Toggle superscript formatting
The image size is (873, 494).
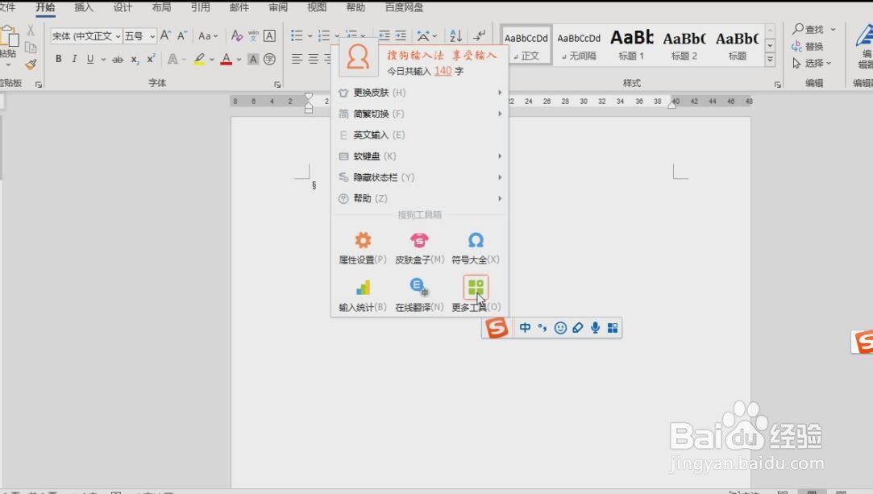pos(151,59)
